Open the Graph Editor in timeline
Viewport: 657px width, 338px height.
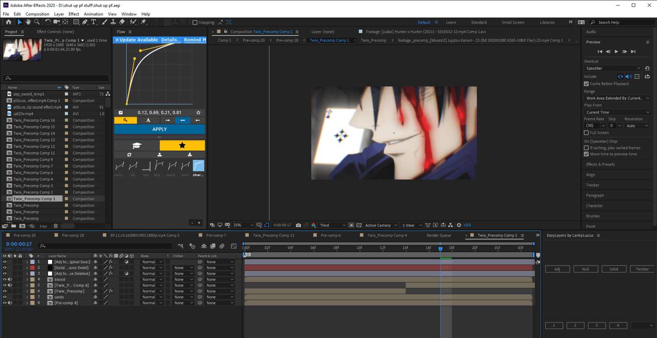point(234,246)
